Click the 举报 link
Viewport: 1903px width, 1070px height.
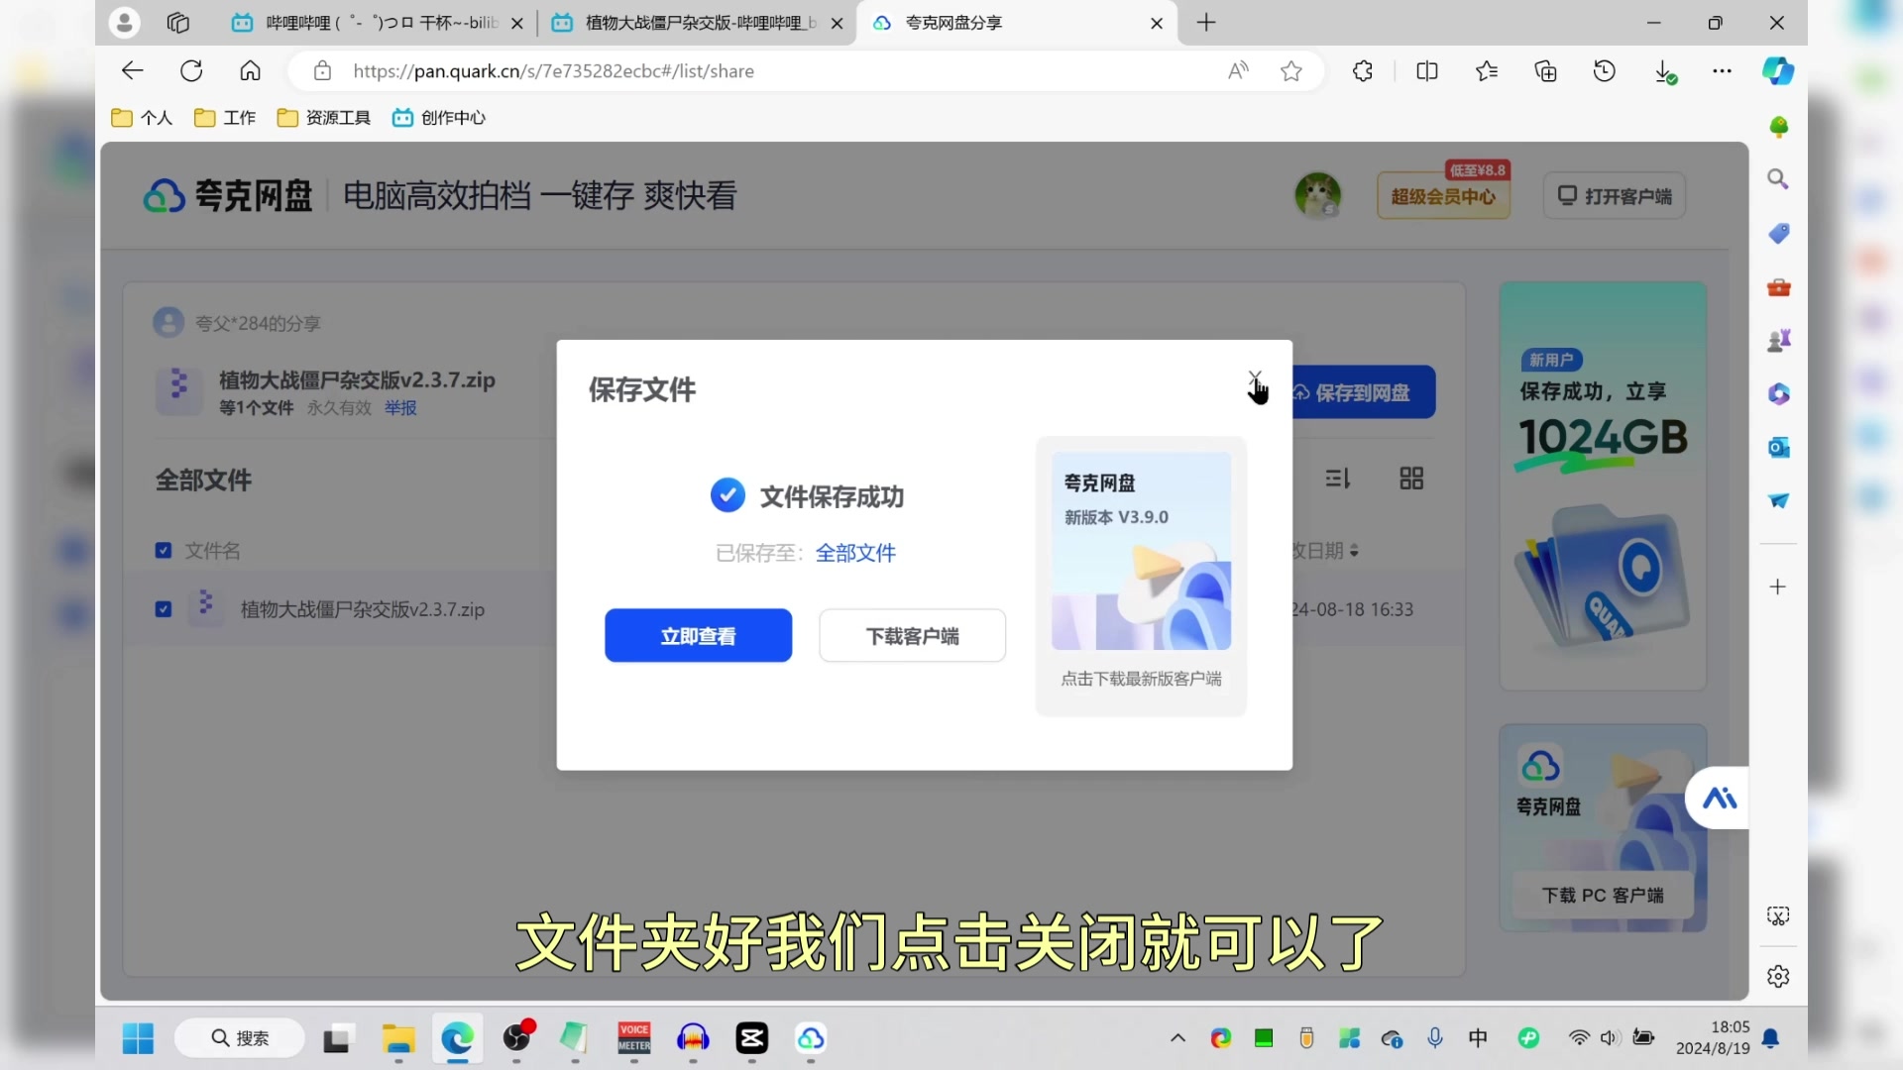click(400, 408)
